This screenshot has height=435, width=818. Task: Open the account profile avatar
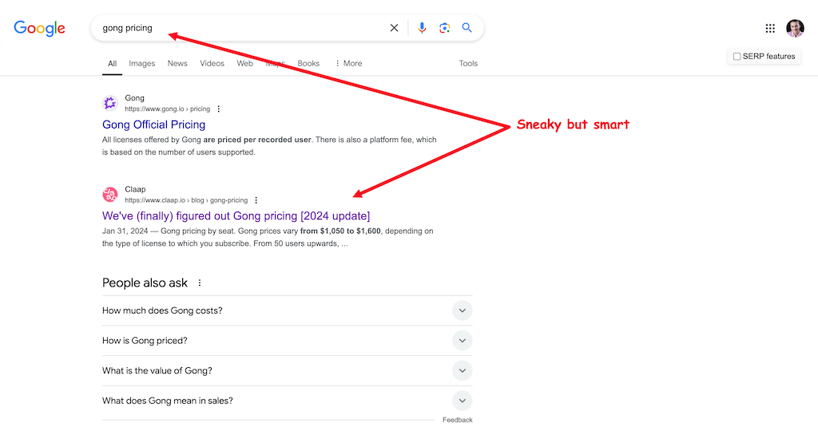pyautogui.click(x=795, y=28)
